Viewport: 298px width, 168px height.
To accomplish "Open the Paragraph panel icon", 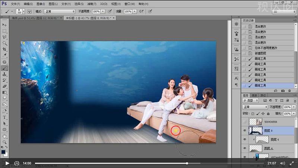I will (236, 85).
